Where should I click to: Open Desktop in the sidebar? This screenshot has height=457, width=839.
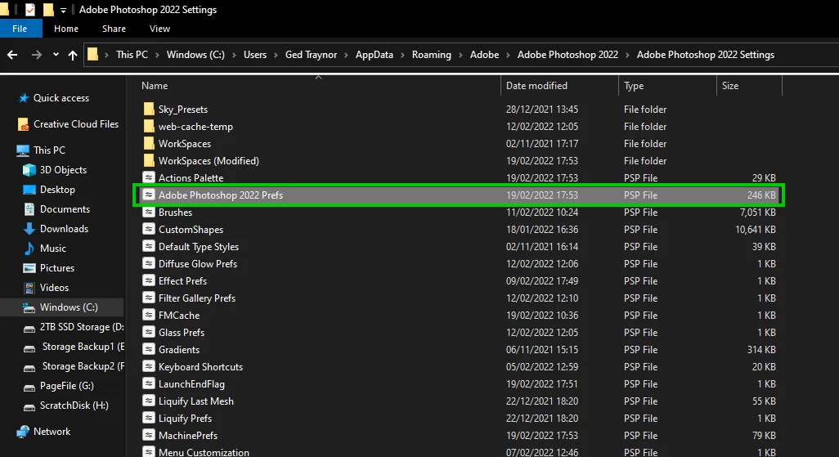tap(49, 190)
